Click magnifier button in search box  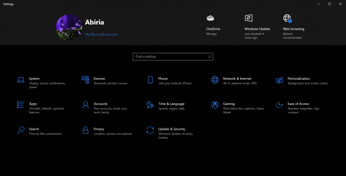pyautogui.click(x=210, y=56)
